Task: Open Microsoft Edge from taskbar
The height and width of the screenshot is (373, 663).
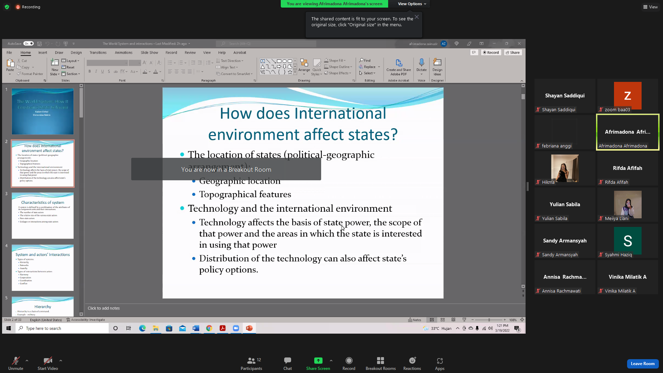Action: 142,328
